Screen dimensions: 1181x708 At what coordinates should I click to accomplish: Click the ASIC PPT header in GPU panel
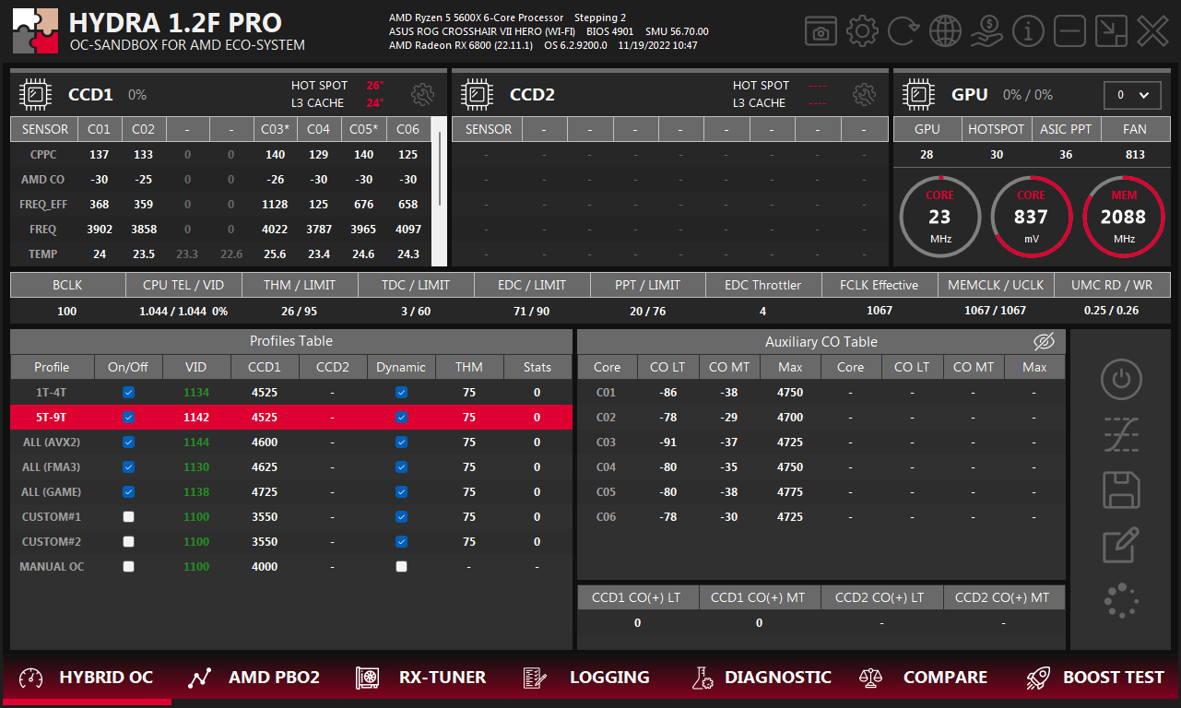pos(1066,129)
